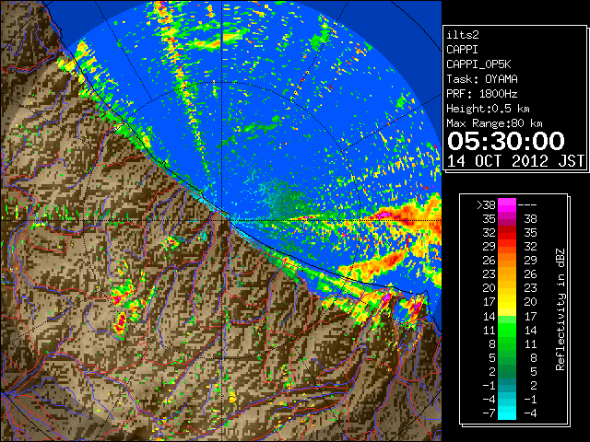Image resolution: width=590 pixels, height=442 pixels.
Task: Pick the teal legend band beside '-1'
Action: [507, 385]
